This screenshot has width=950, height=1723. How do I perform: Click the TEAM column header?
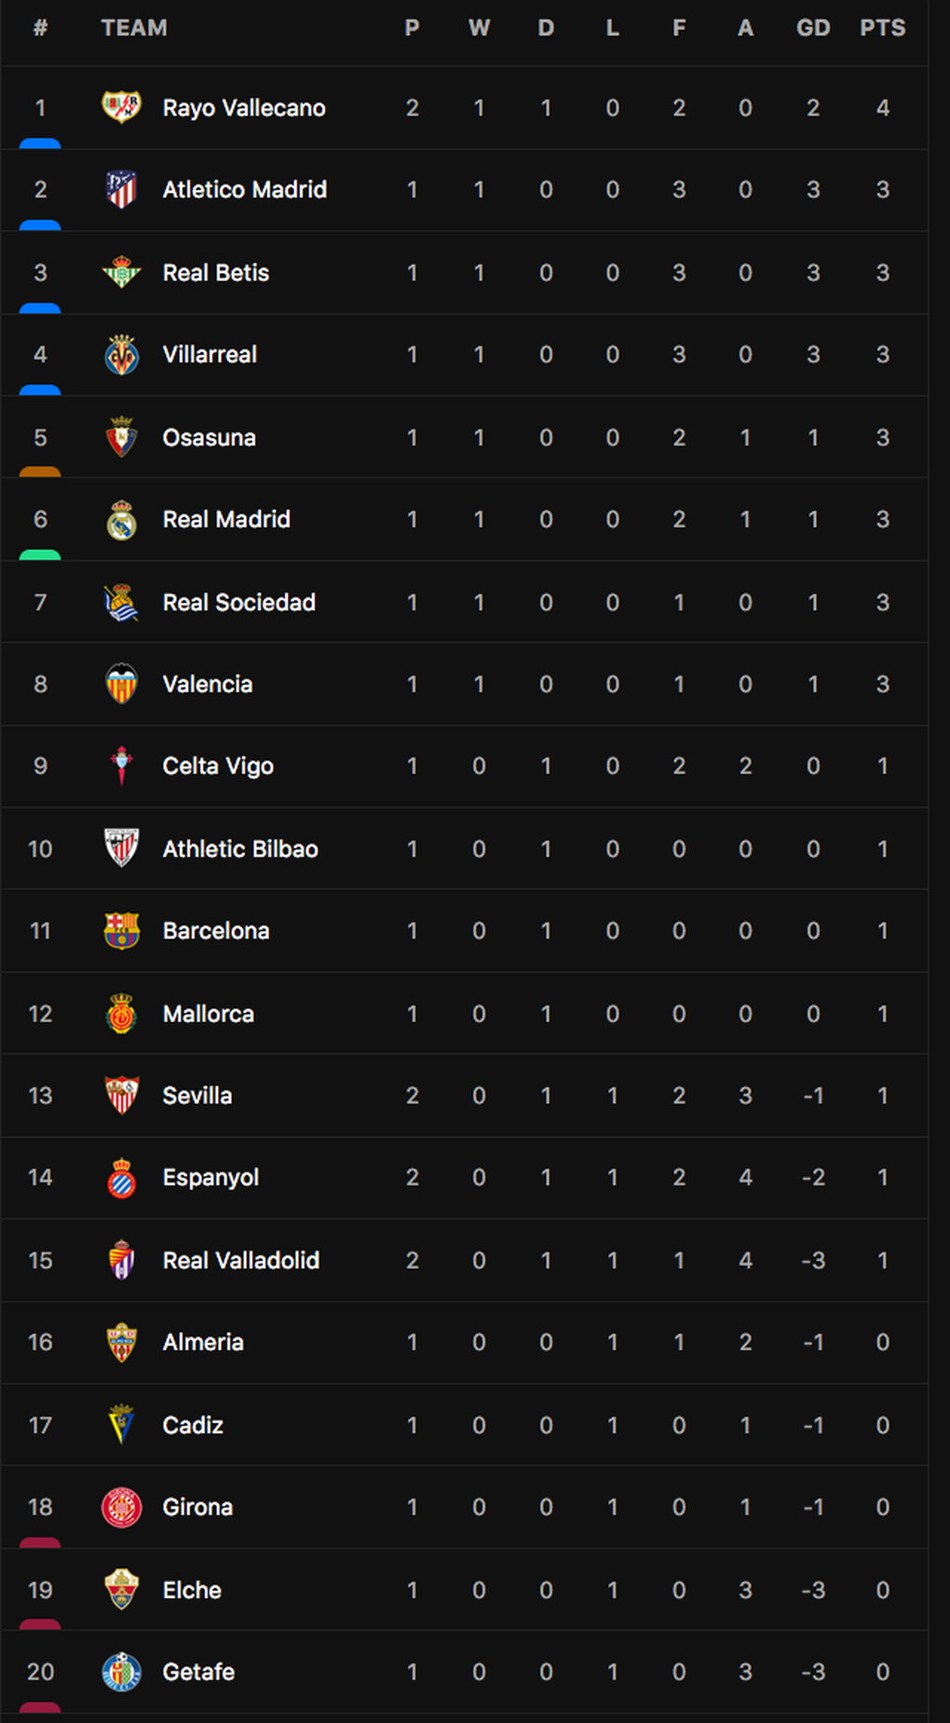(x=134, y=28)
